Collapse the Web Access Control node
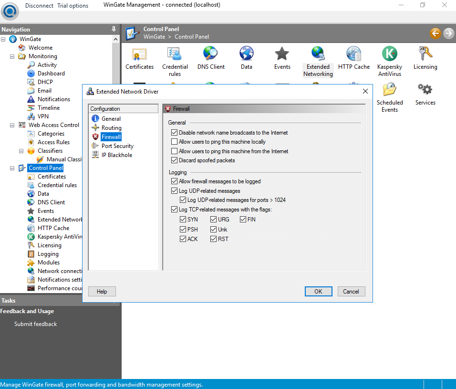 coord(12,125)
